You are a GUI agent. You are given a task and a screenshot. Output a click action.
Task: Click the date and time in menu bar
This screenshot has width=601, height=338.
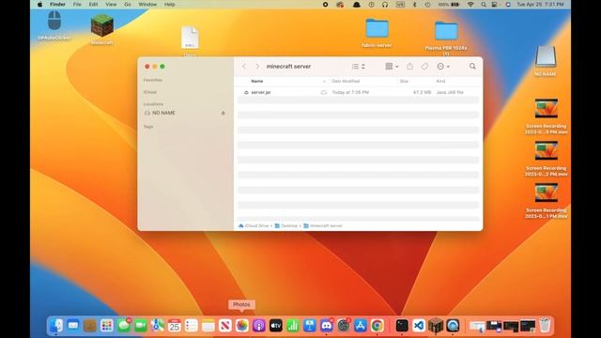tap(540, 4)
